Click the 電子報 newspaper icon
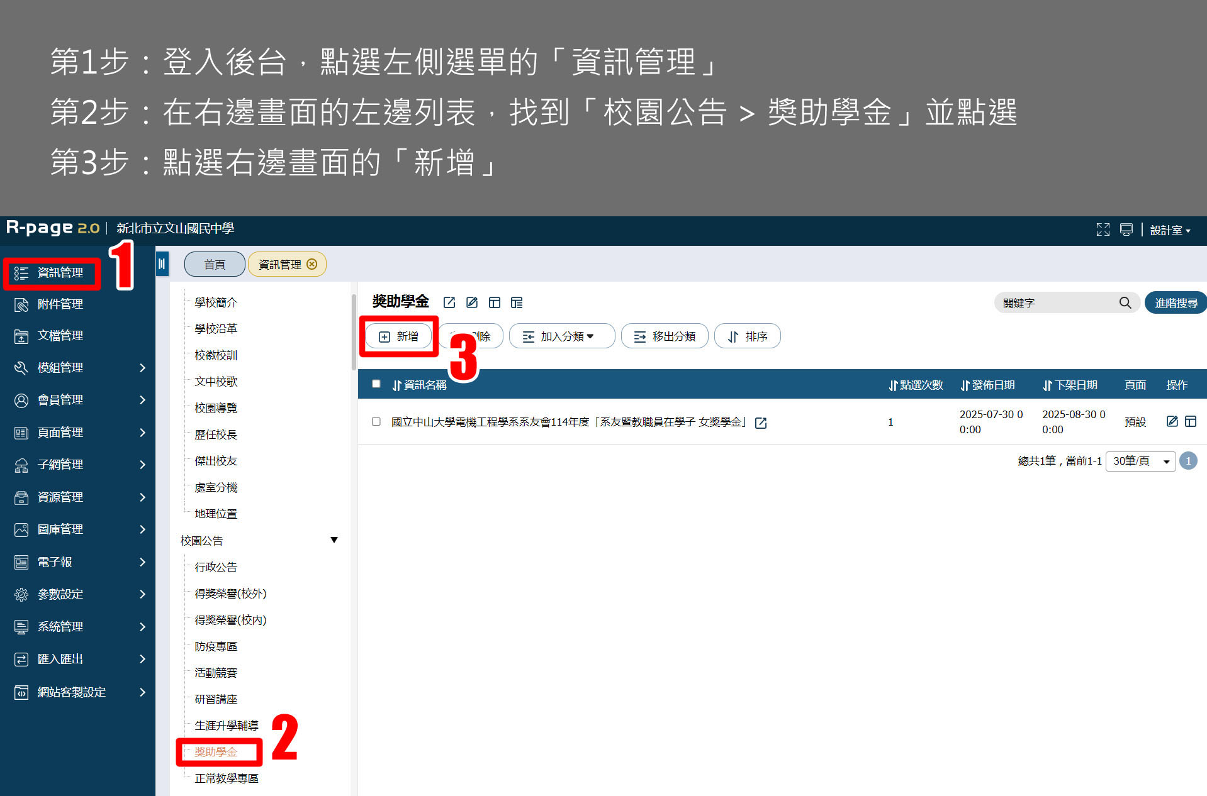Image resolution: width=1207 pixels, height=796 pixels. tap(21, 563)
